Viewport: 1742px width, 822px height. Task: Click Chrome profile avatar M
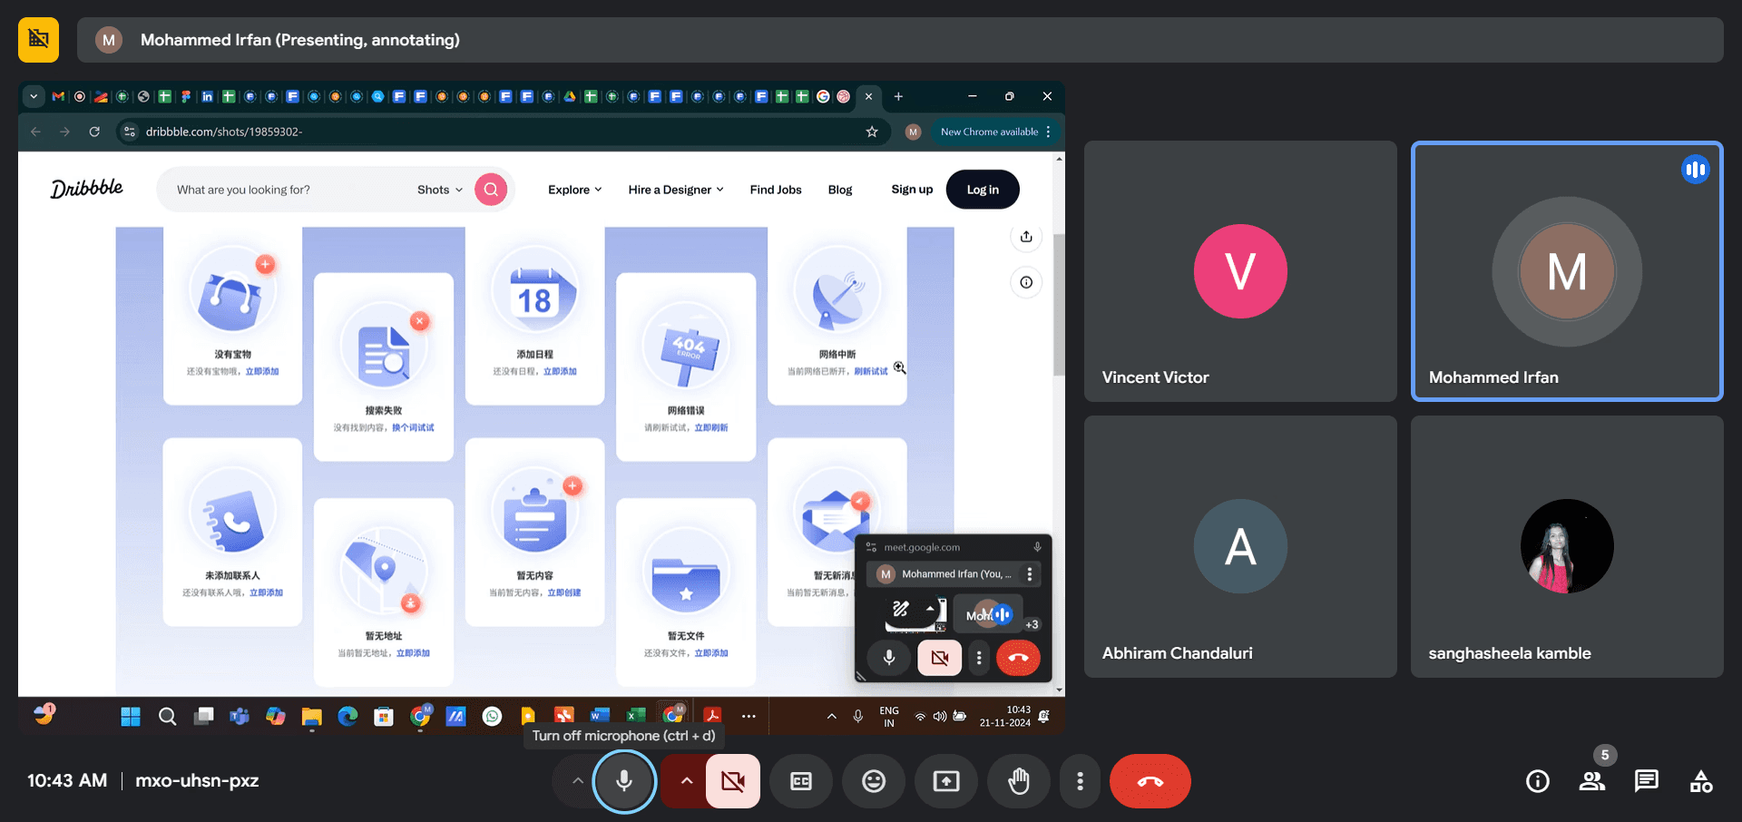(x=914, y=132)
